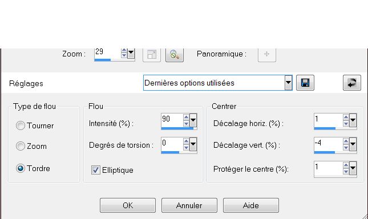Open the Dernières options utilisées dropdown

click(289, 83)
